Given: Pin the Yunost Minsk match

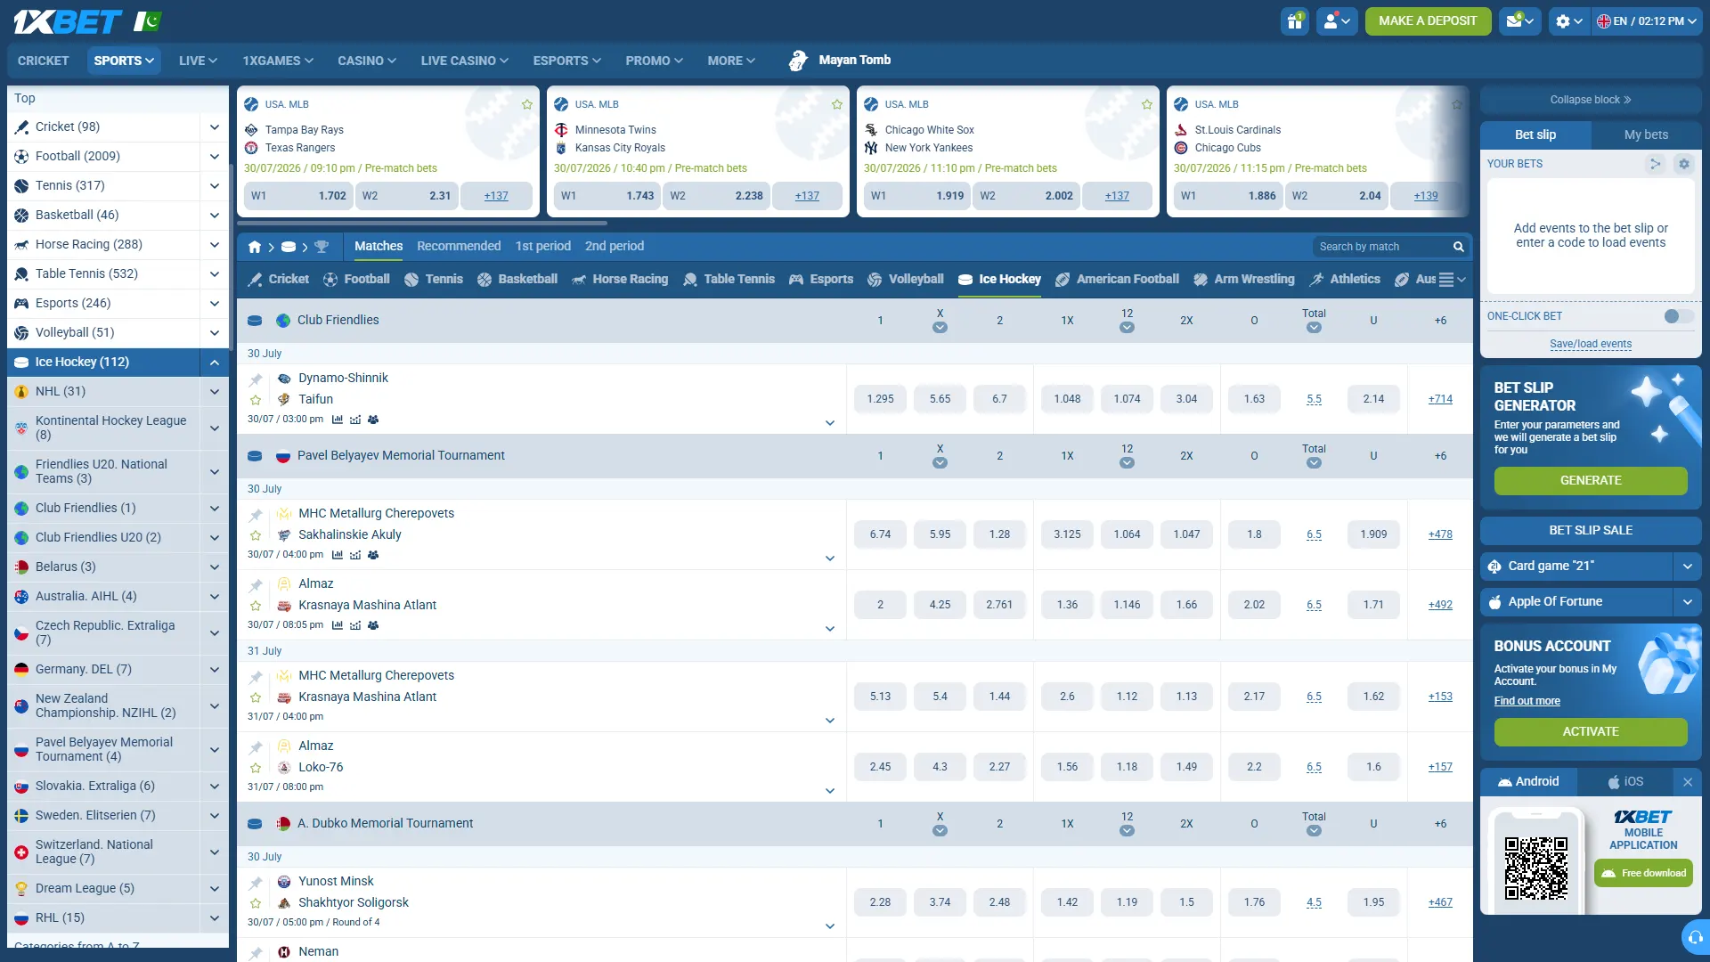Looking at the screenshot, I should click(x=256, y=883).
